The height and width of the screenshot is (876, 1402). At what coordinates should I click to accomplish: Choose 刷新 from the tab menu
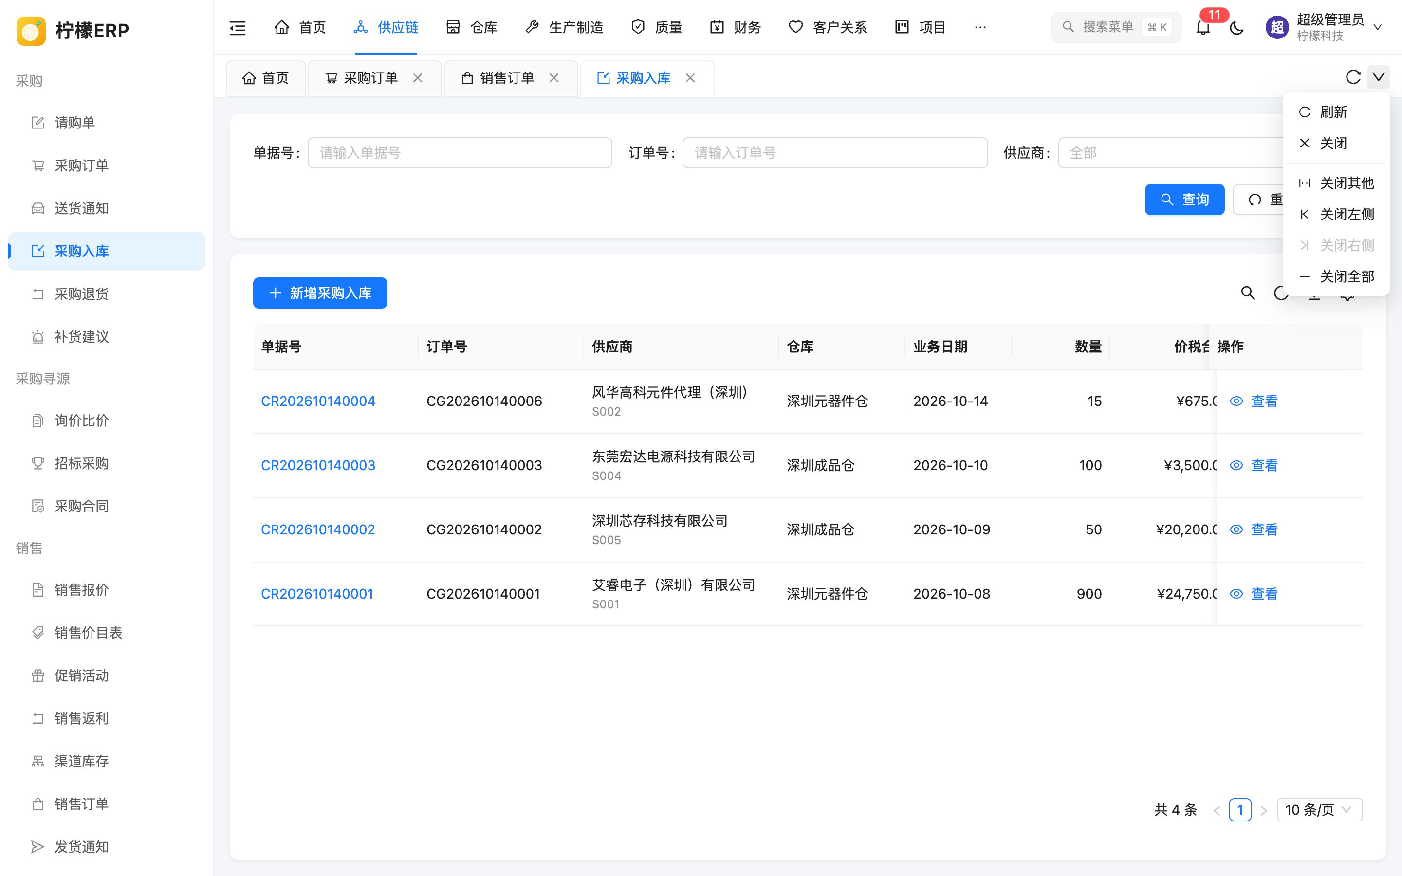pyautogui.click(x=1336, y=112)
